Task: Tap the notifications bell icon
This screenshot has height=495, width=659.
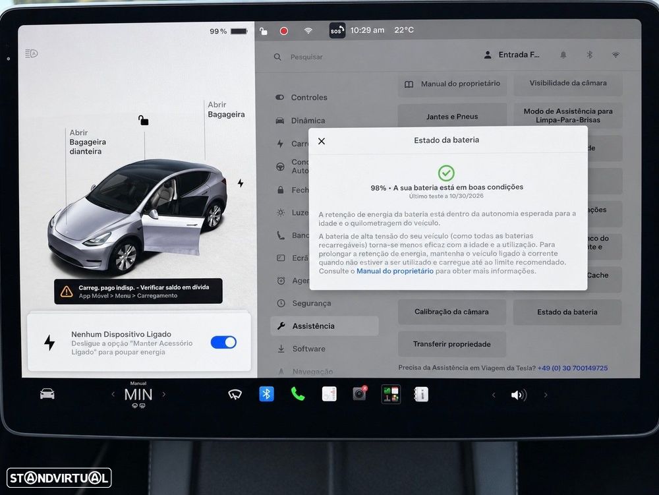Action: point(563,55)
